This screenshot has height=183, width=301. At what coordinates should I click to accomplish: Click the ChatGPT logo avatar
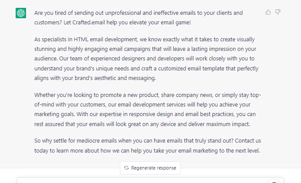pos(21,13)
